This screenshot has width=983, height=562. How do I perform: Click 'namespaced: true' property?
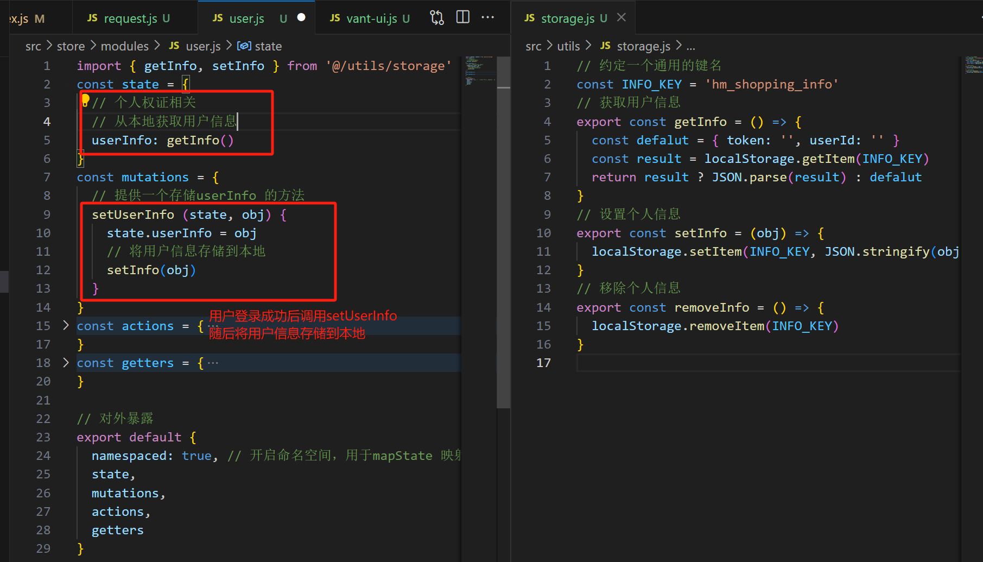[151, 456]
